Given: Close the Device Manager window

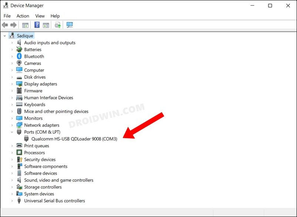Looking at the screenshot, I should tap(288, 6).
